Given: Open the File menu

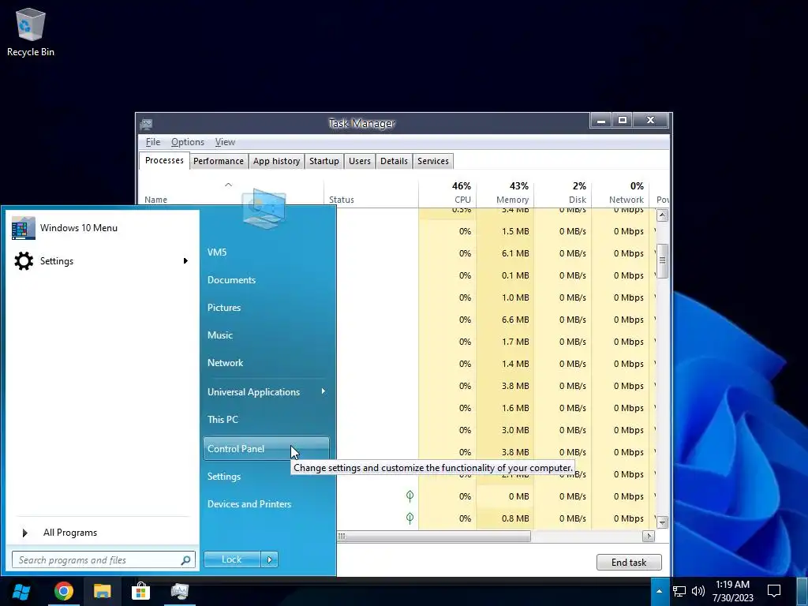Looking at the screenshot, I should point(153,142).
